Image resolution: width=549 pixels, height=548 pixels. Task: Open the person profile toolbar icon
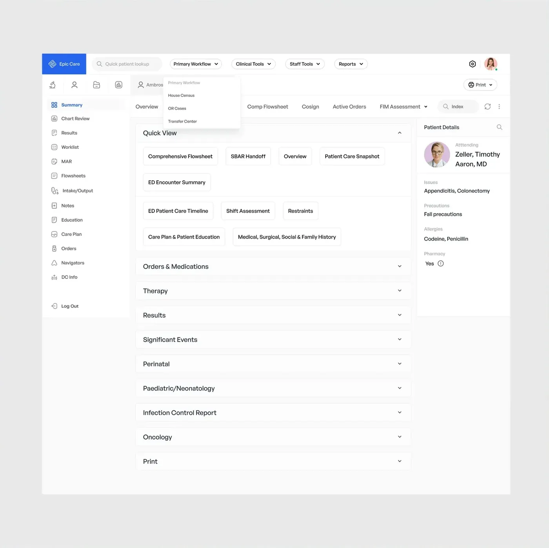click(x=75, y=85)
